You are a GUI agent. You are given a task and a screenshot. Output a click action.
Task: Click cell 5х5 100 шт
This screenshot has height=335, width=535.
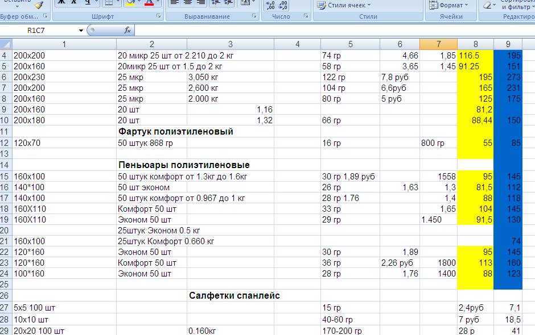click(x=64, y=308)
